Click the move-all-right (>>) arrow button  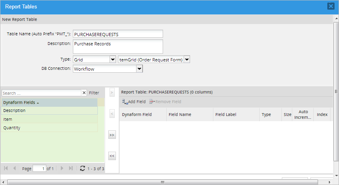pos(112,135)
